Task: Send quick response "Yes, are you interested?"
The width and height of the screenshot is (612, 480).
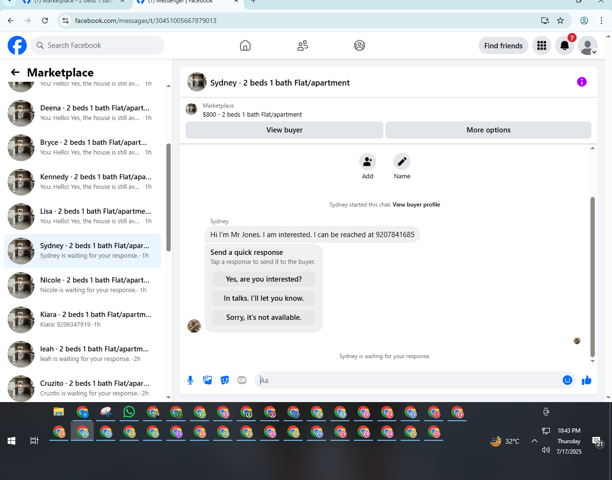Action: (x=263, y=279)
